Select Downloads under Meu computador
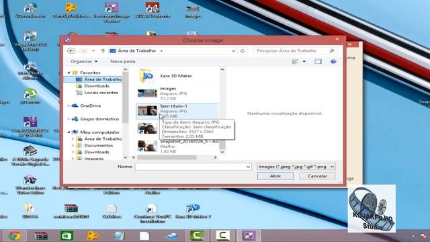This screenshot has width=430, height=242. pyautogui.click(x=97, y=152)
